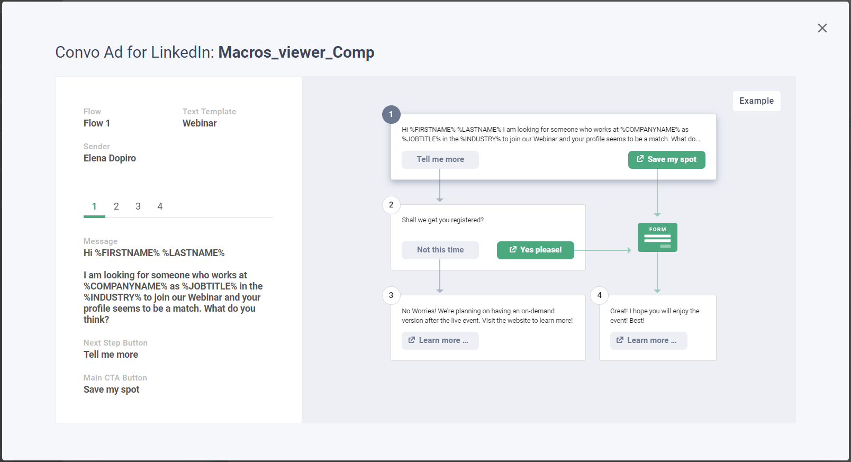The height and width of the screenshot is (462, 851).
Task: Click step 1 circle badge in flowchart
Action: point(391,114)
